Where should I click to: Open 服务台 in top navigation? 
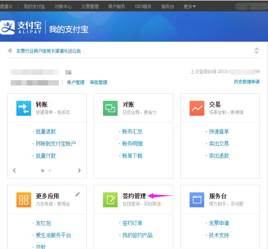click(x=167, y=6)
